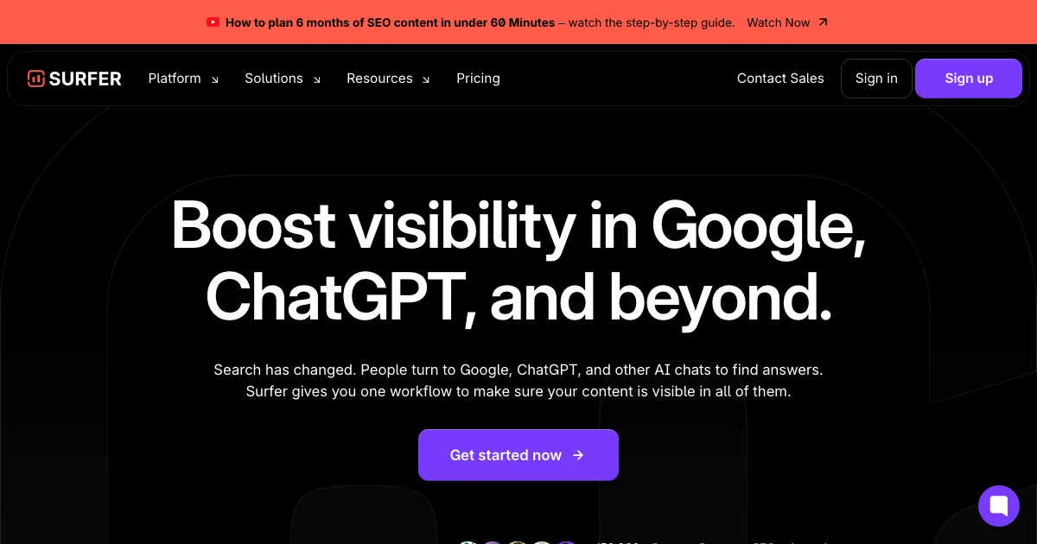Click the diagonal arrow beside Watch Now
This screenshot has width=1037, height=544.
[823, 22]
